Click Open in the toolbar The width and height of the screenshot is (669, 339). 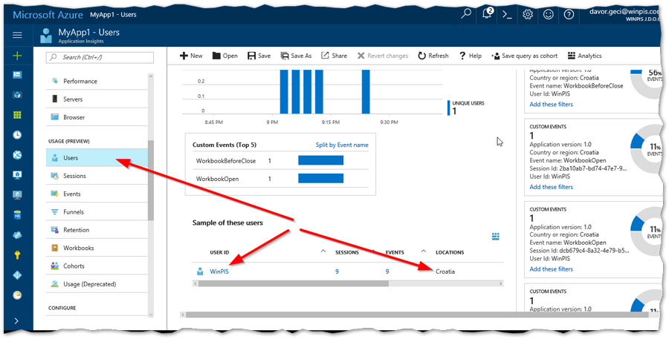click(224, 56)
